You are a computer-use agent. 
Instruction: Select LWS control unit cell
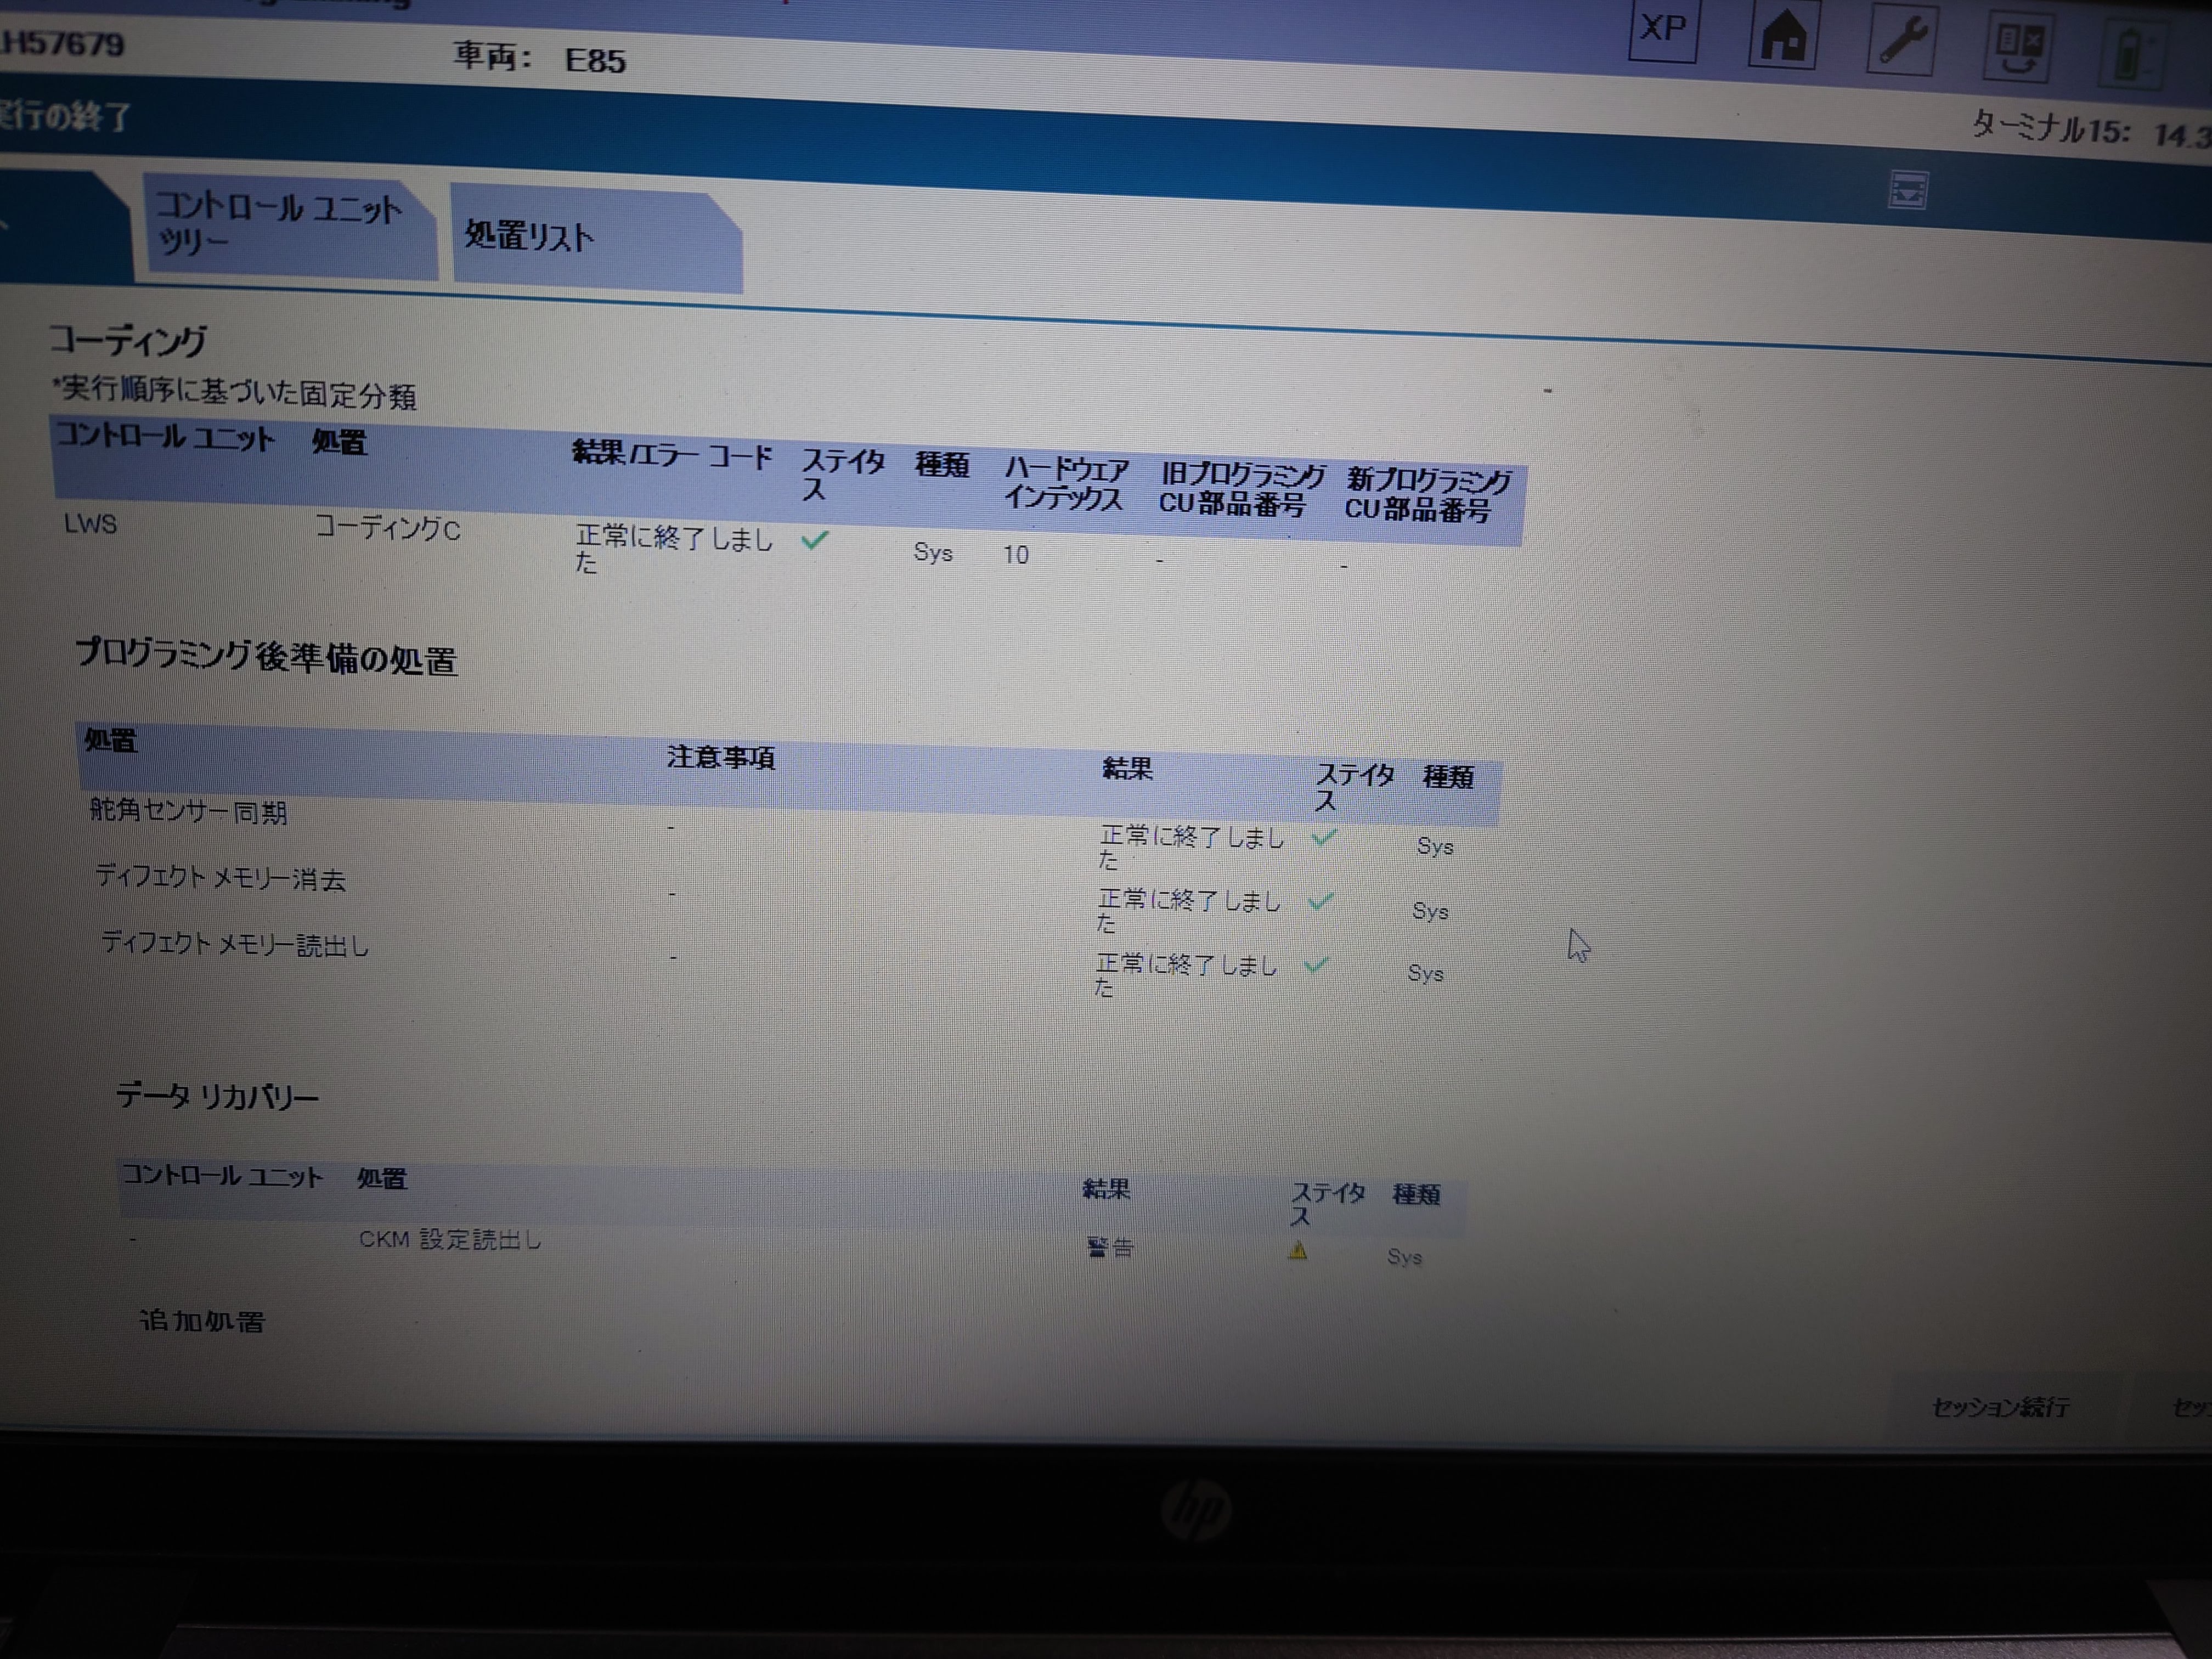(x=90, y=524)
